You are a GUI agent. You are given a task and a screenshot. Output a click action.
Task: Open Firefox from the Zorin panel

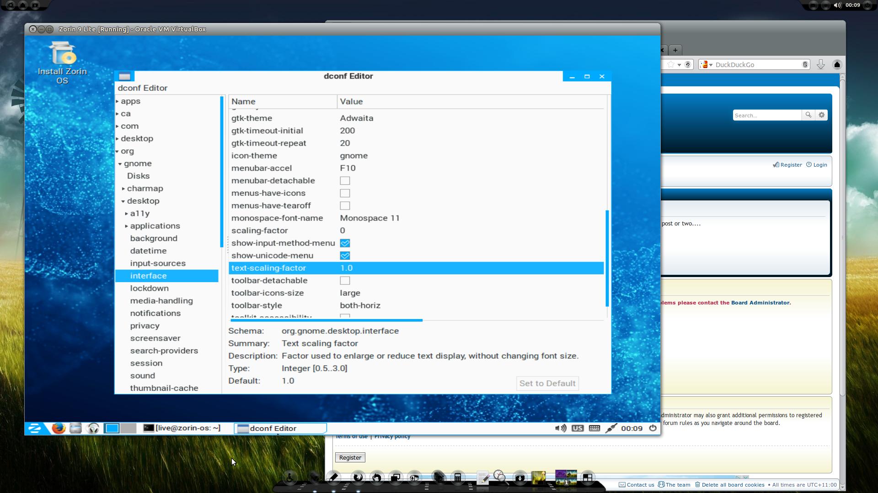(x=58, y=428)
